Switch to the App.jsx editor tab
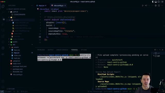This screenshot has height=93, width=165. (x=42, y=6)
